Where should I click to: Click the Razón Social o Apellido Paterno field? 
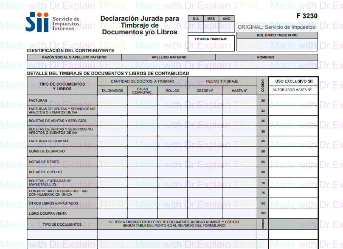[x=74, y=64]
